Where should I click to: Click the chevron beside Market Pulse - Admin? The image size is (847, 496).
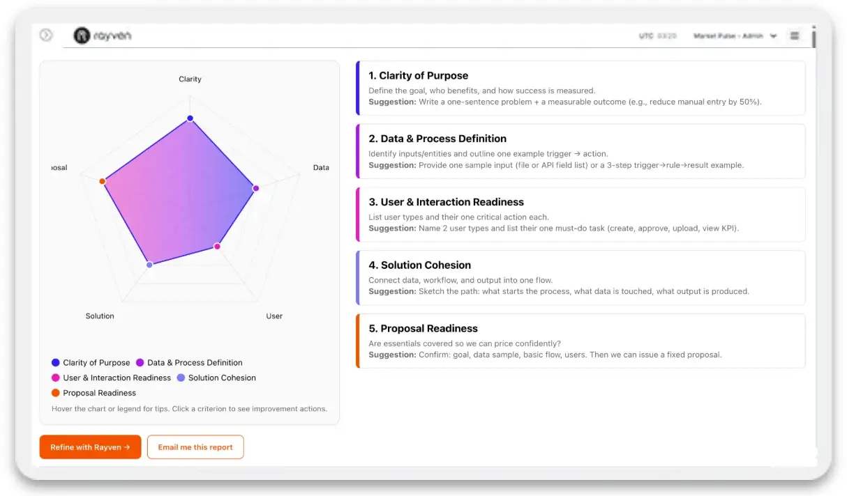774,35
